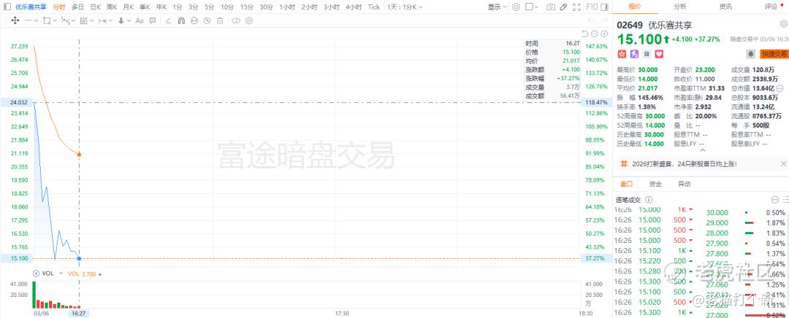Open the down arrow marker dropdown
Viewport: 789px width, 318px height.
click(129, 20)
